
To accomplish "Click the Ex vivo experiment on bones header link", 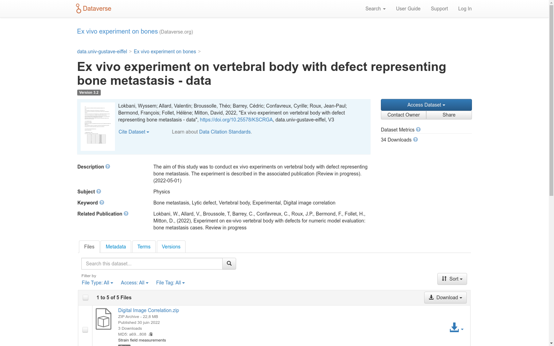I will click(117, 31).
